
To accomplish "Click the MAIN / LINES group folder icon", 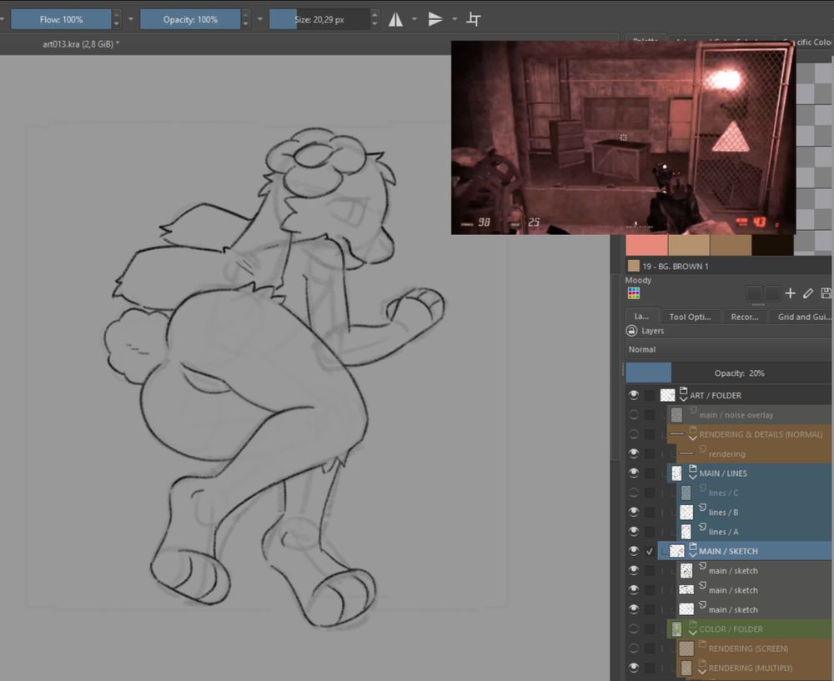I will click(692, 471).
